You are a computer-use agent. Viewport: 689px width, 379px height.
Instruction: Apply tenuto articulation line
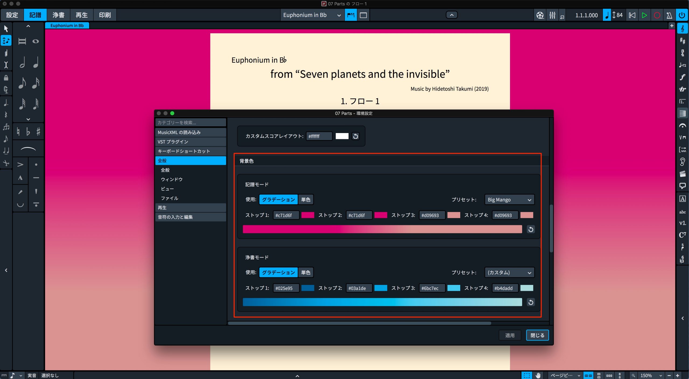pyautogui.click(x=36, y=178)
